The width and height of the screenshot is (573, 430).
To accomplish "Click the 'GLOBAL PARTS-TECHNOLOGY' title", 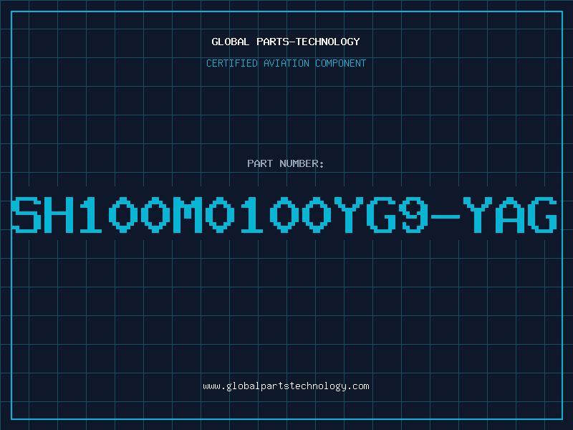I will [x=286, y=42].
